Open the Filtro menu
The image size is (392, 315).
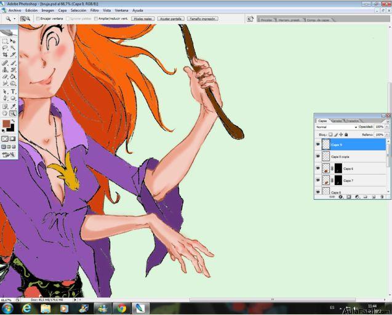pos(95,10)
